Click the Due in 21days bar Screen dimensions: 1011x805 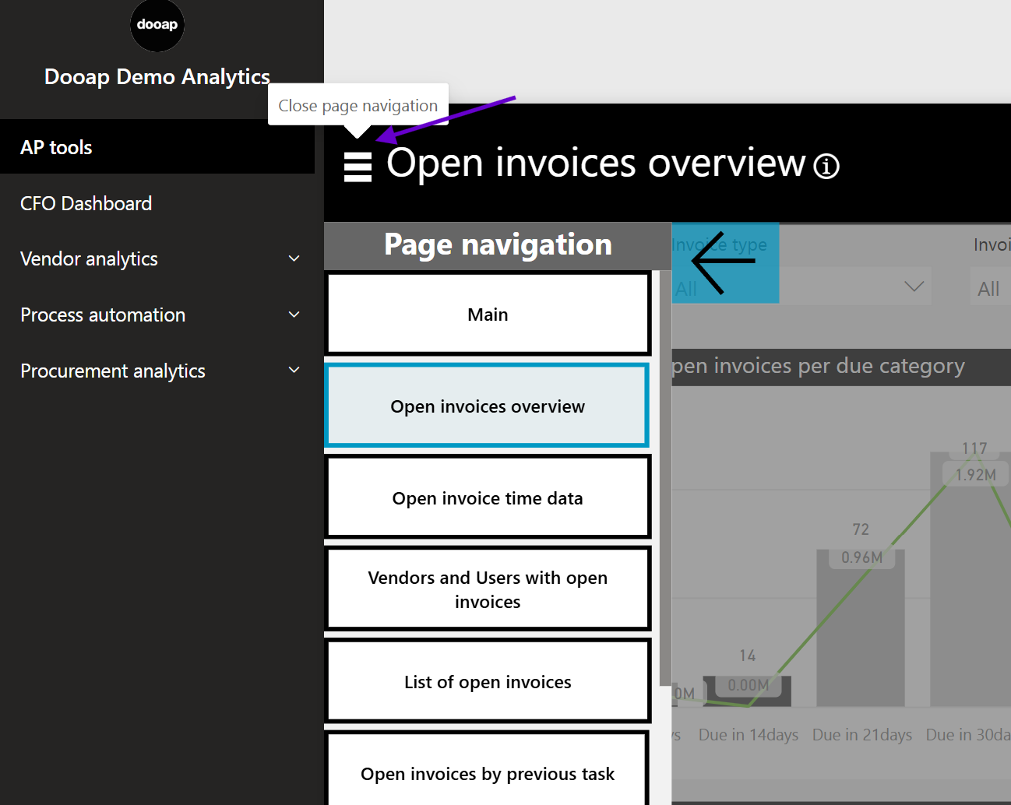coord(861,627)
